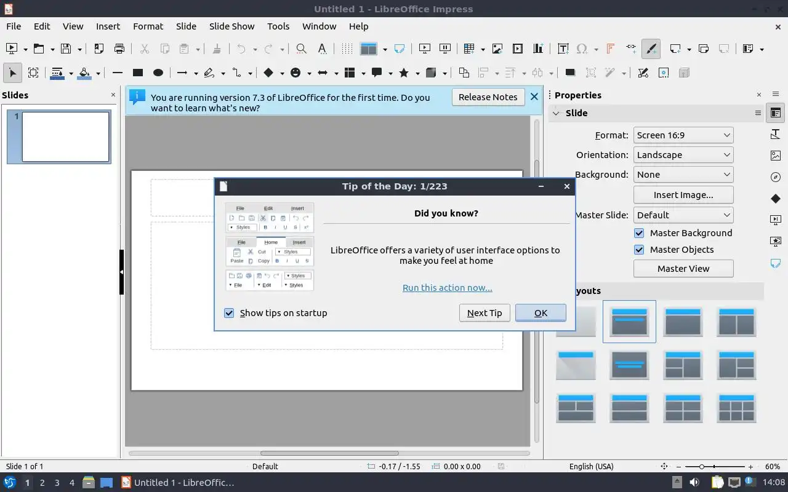The image size is (788, 492).
Task: Click the Fill Color swatch icon
Action: 84,73
